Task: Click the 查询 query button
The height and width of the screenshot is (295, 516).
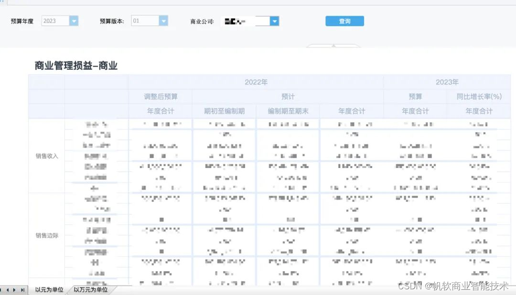Action: 344,21
